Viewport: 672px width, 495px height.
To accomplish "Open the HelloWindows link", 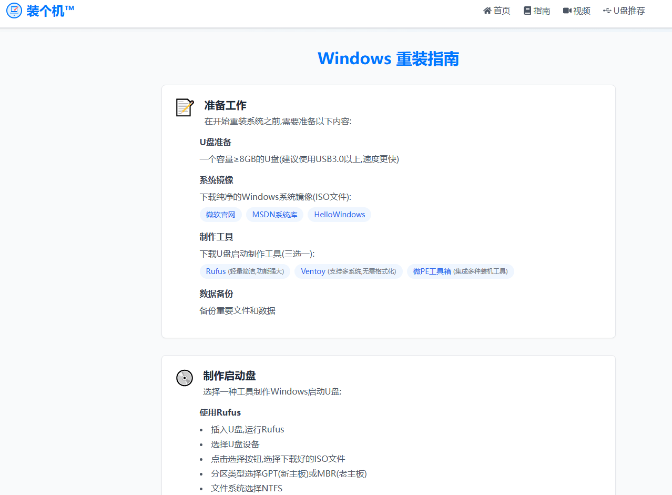I will [x=339, y=215].
